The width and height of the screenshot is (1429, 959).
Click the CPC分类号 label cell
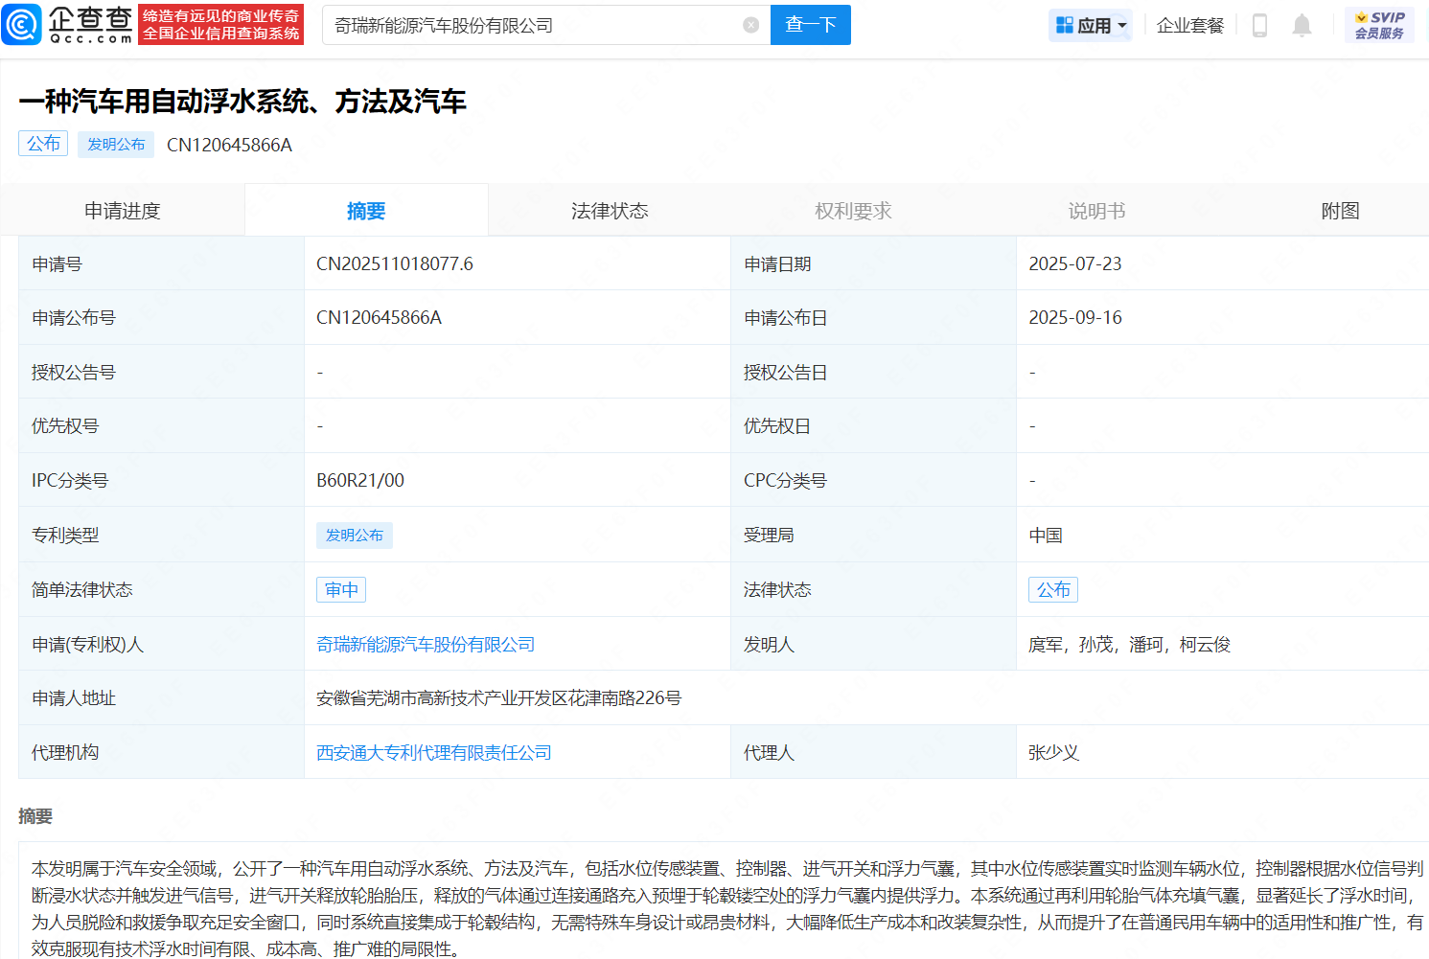coord(873,481)
